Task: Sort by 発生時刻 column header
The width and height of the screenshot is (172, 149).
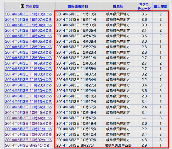Action: point(32,7)
